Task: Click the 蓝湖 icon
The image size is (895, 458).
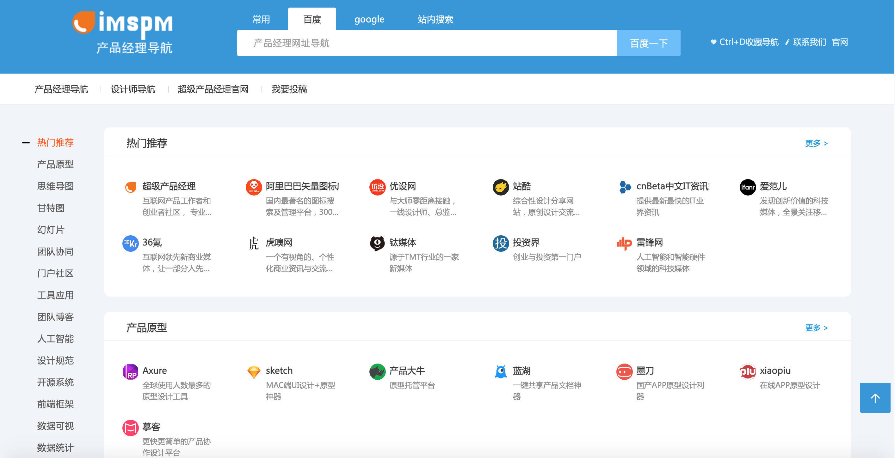Action: (500, 371)
